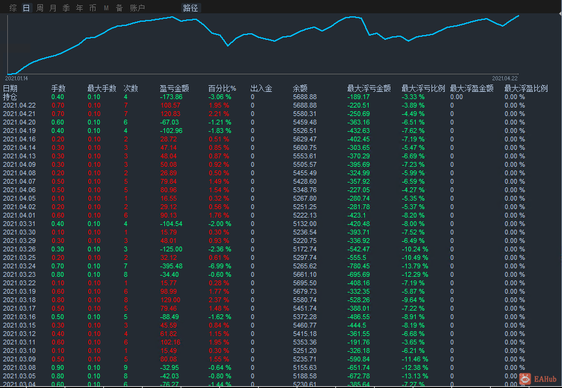The width and height of the screenshot is (562, 388).
Task: Click the 百分比% column header
Action: (222, 88)
